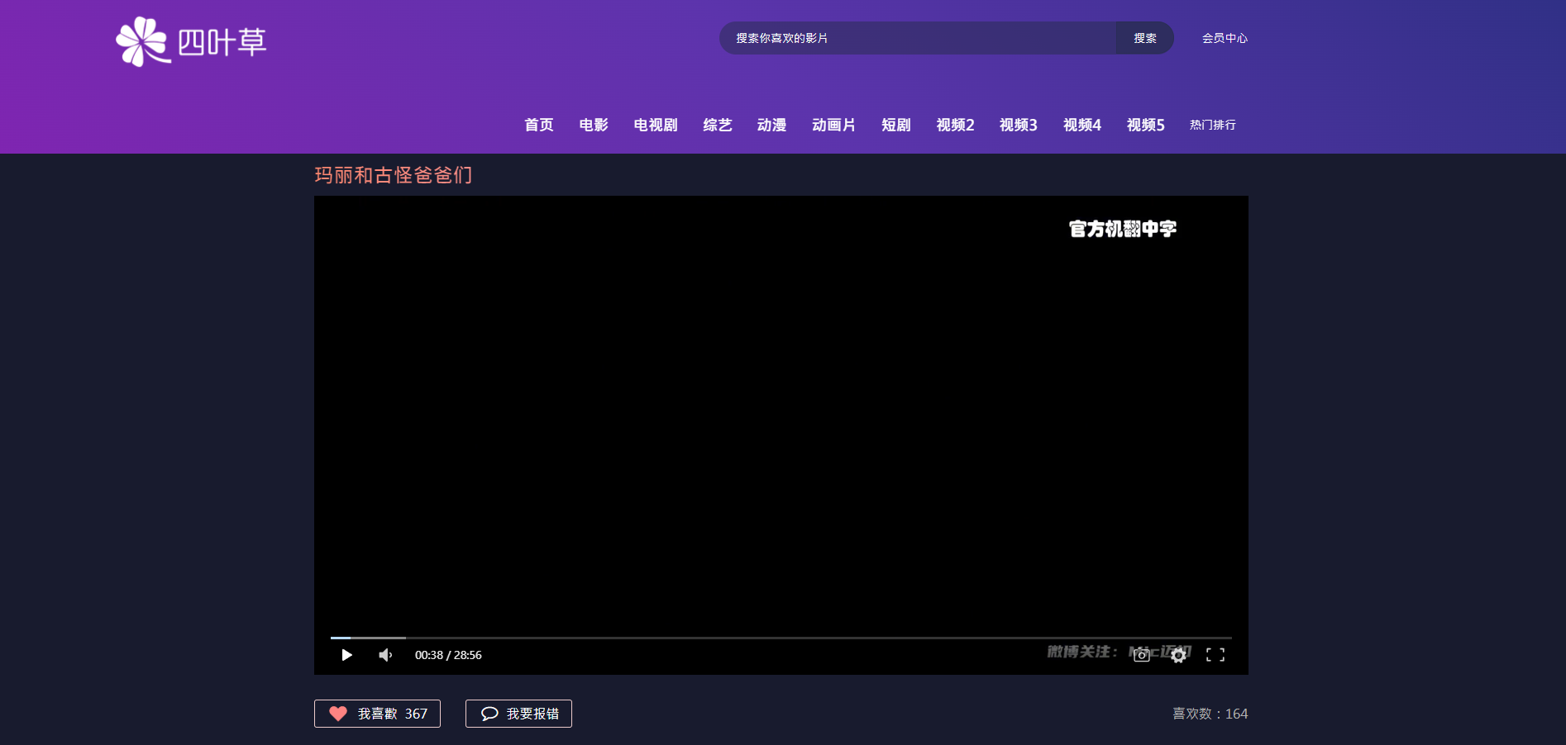The image size is (1566, 745).
Task: Mute the video volume
Action: click(x=385, y=655)
